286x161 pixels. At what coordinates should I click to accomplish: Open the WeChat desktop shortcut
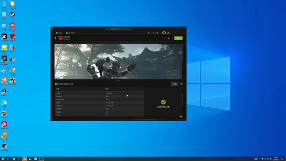[4, 103]
